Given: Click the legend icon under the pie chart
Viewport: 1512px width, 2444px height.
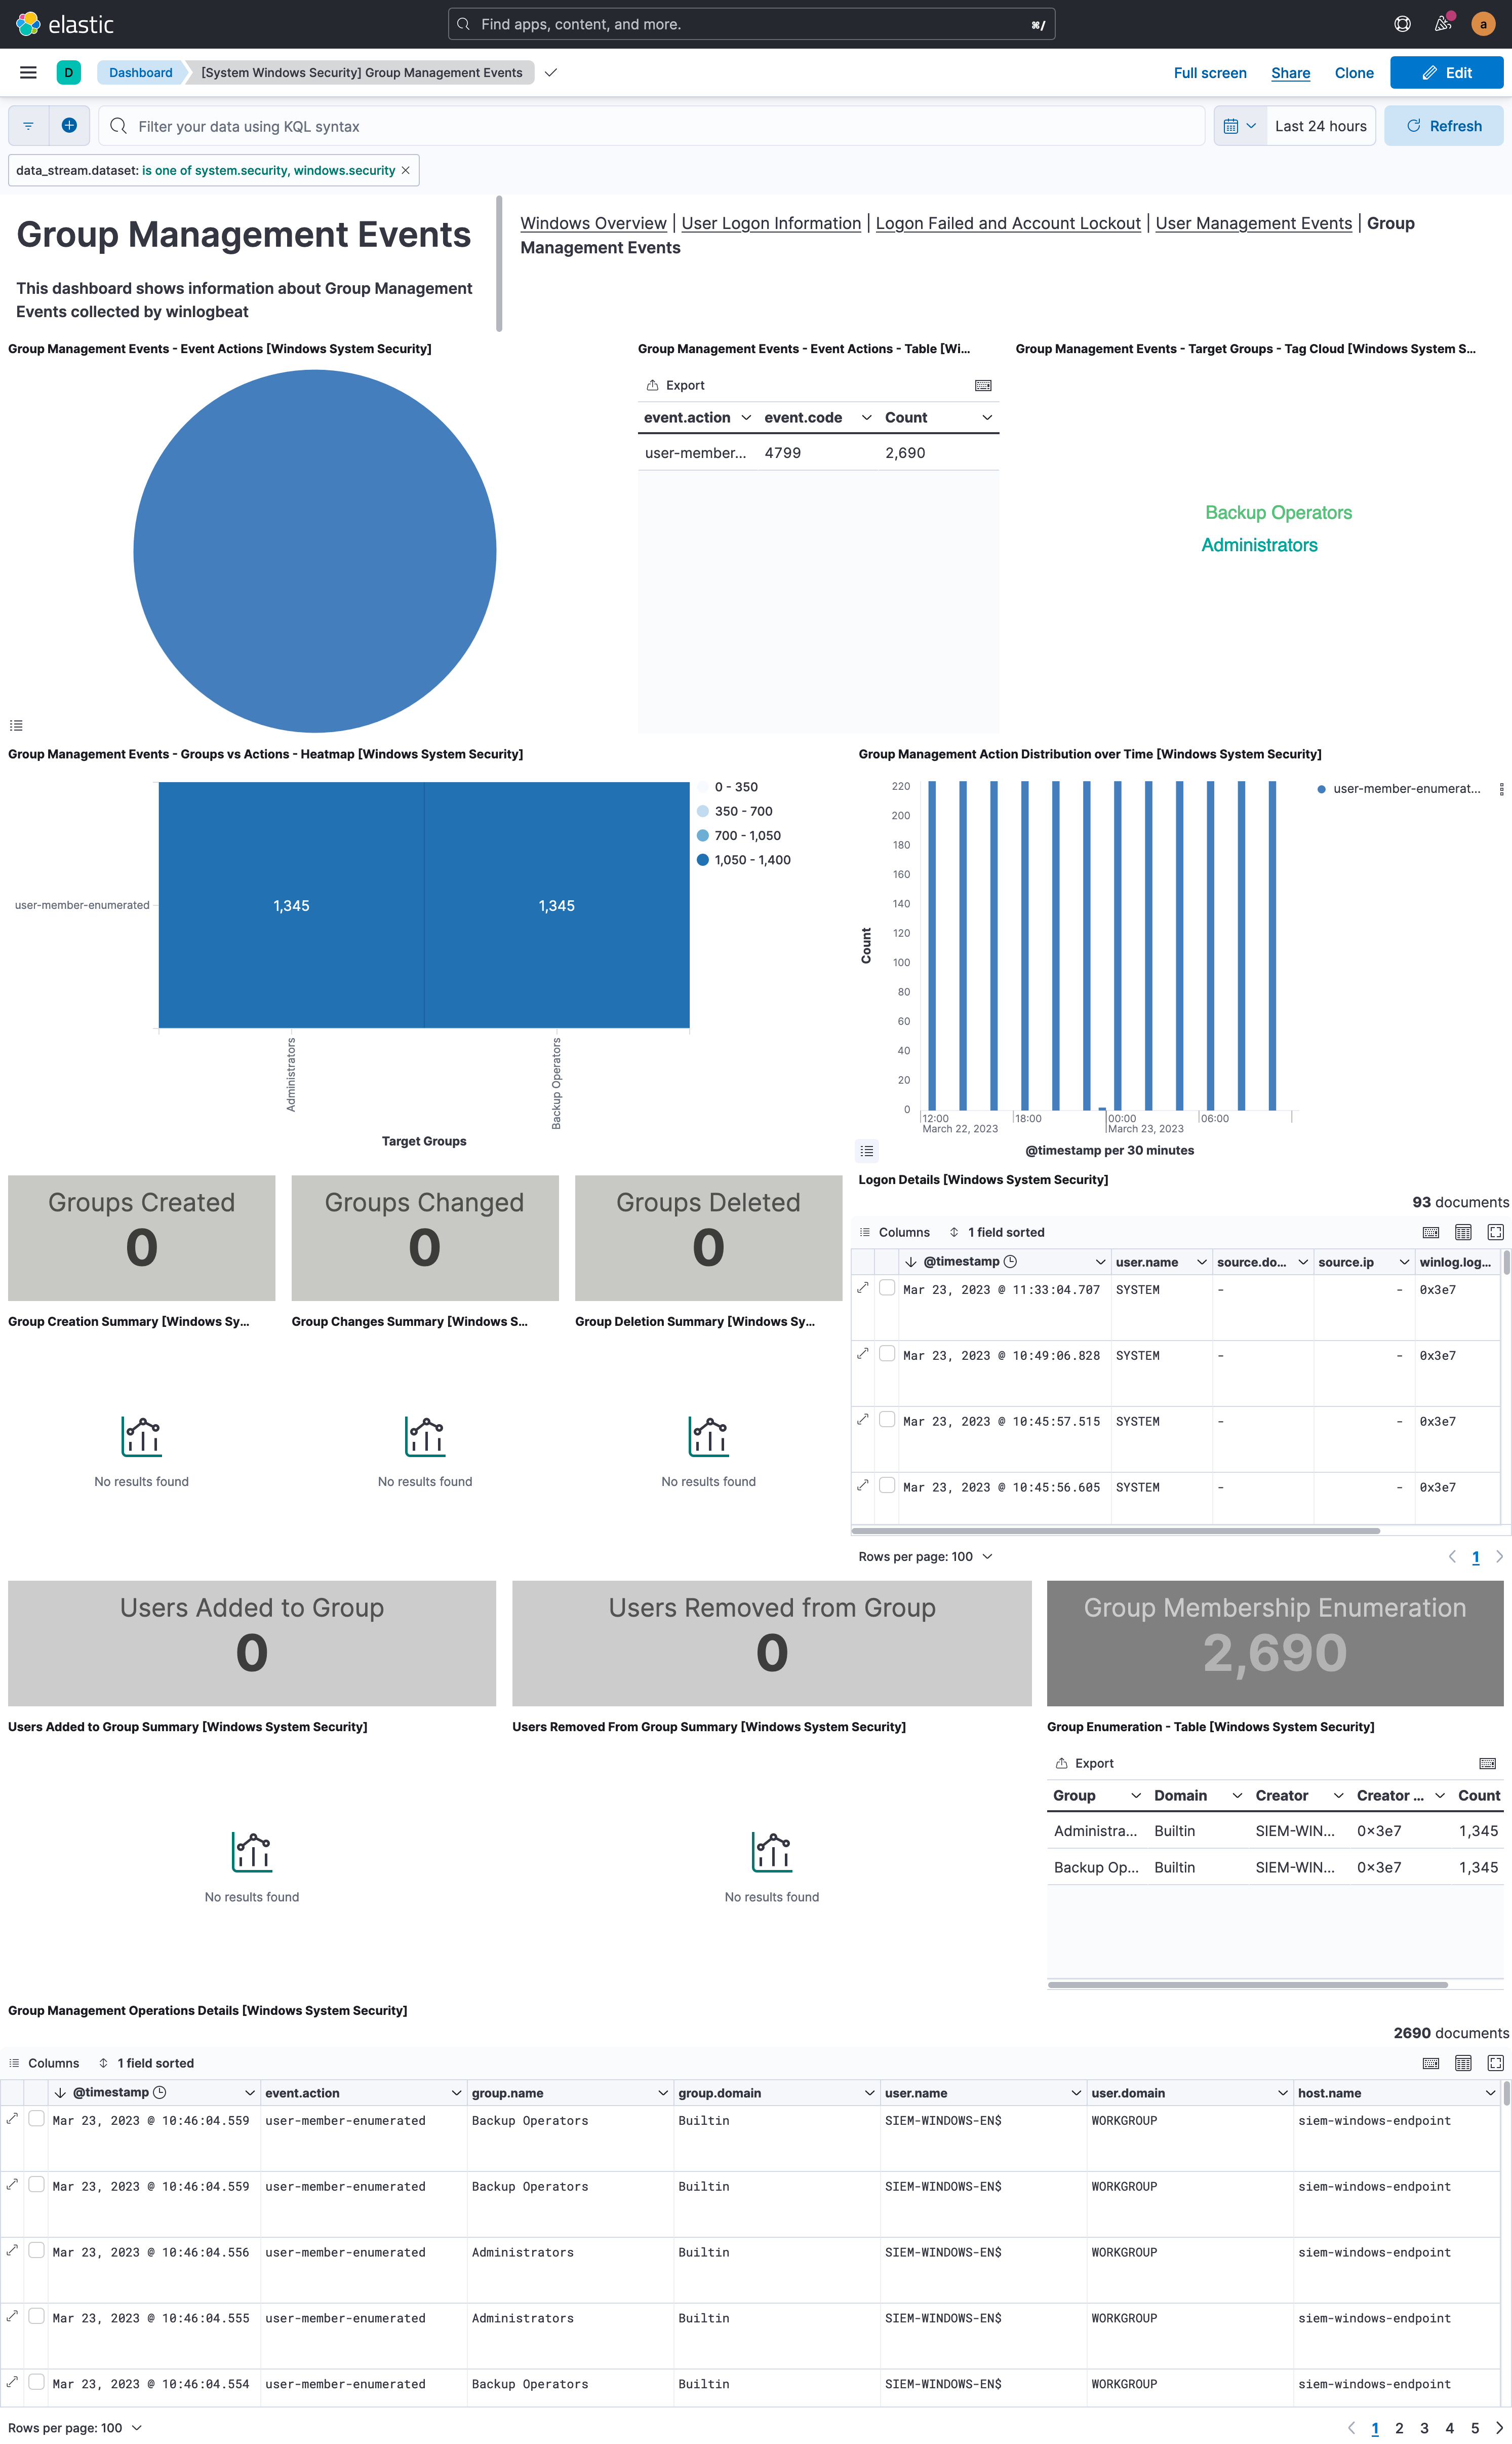Looking at the screenshot, I should click(15, 724).
